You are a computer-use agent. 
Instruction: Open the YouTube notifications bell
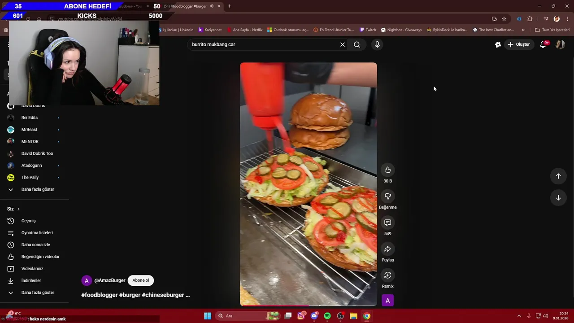pos(543,44)
